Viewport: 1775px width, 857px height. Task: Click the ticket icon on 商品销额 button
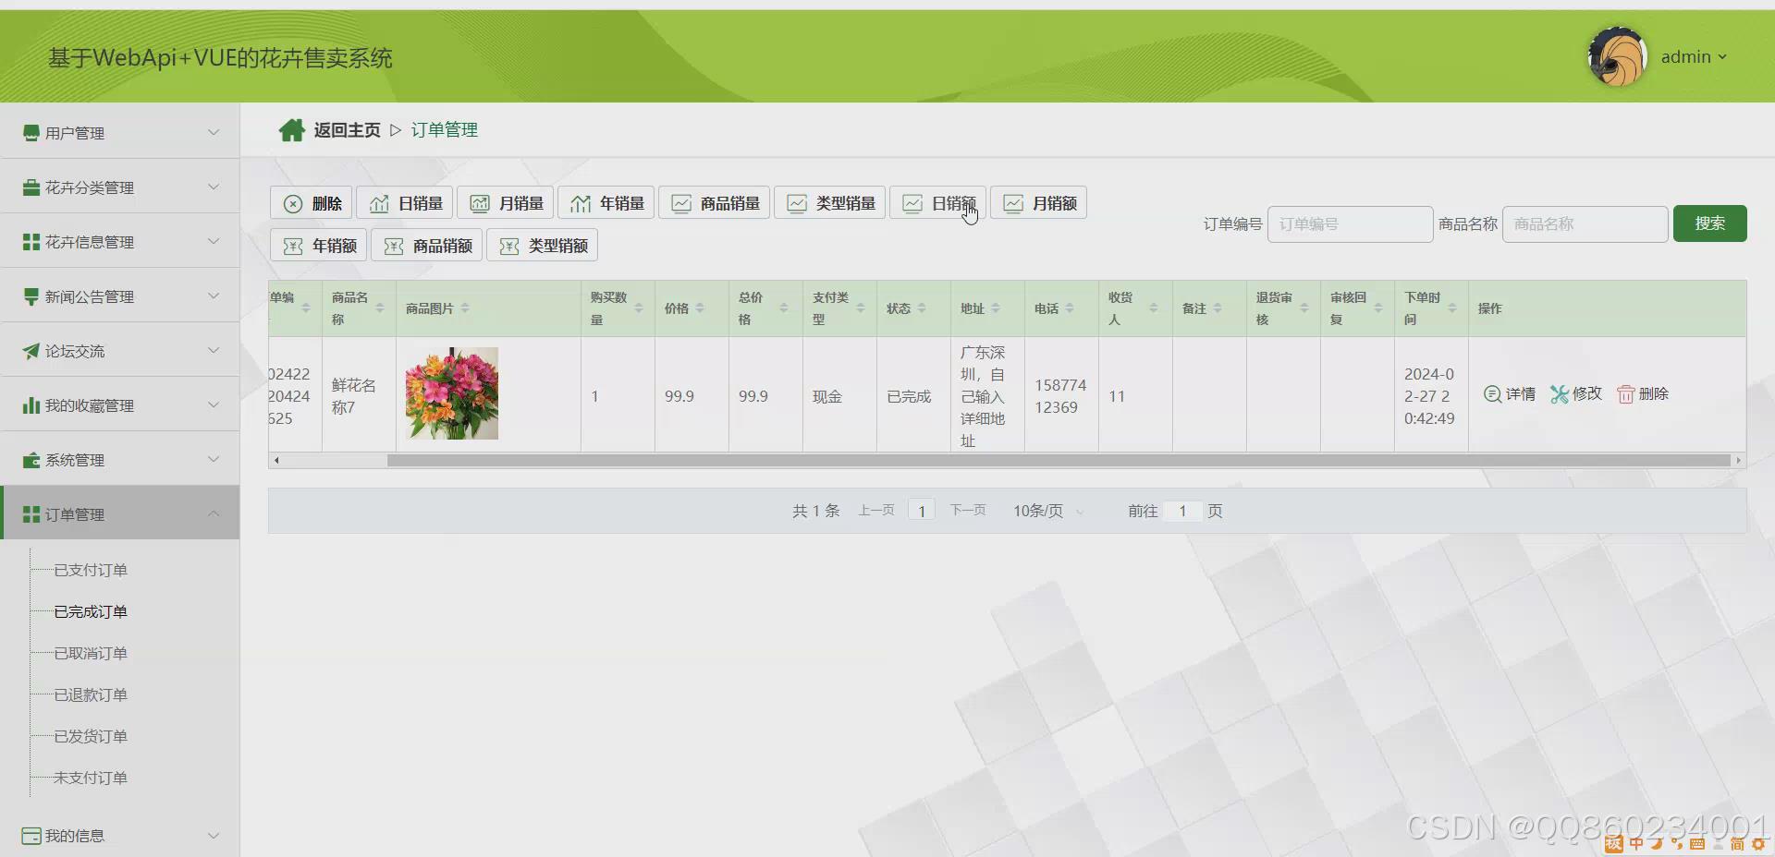(394, 247)
